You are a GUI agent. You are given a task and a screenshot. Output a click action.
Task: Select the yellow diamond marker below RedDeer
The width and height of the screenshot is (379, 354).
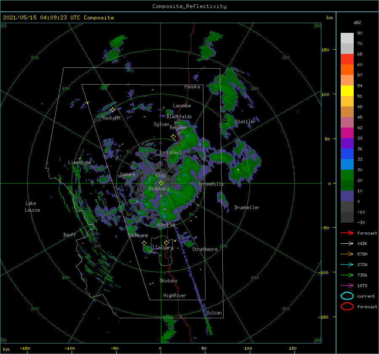tap(173, 137)
